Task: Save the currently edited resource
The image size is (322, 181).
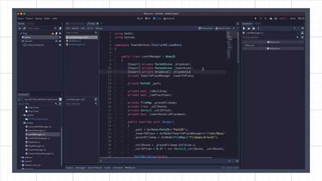Action: tap(254, 28)
